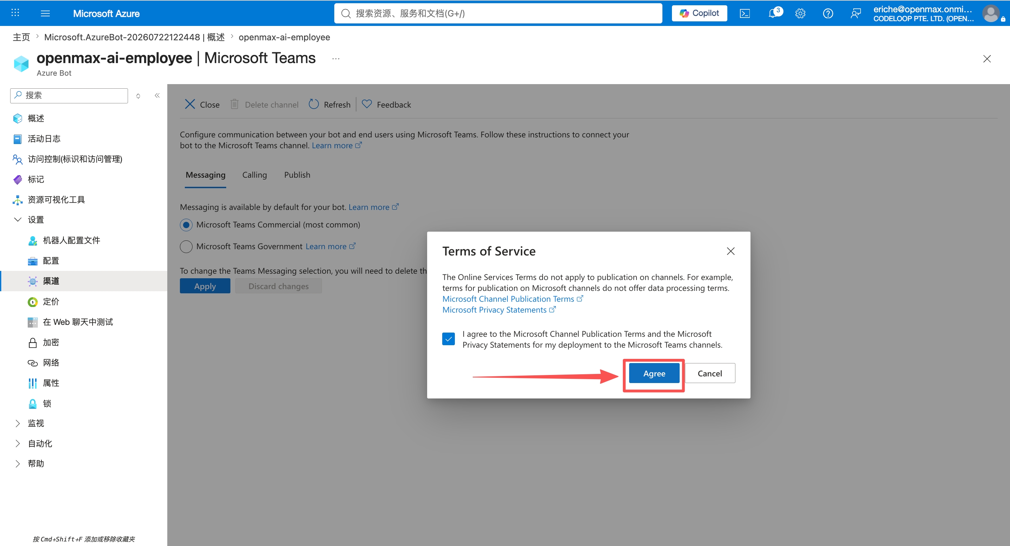This screenshot has height=546, width=1010.
Task: Open the Azure portal apps grid icon
Action: coord(15,13)
